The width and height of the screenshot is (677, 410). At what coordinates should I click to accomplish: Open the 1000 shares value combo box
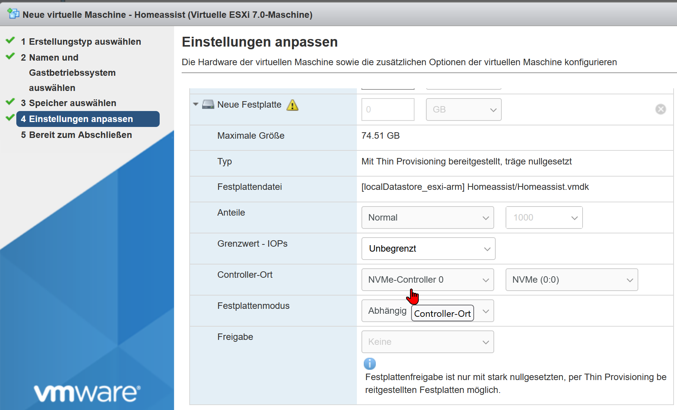coord(543,218)
